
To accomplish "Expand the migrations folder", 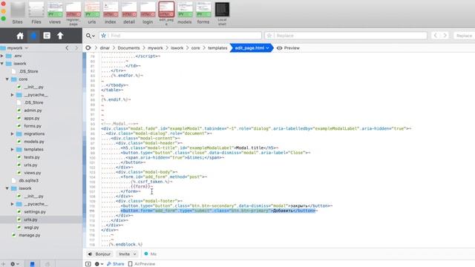I will coord(13,133).
